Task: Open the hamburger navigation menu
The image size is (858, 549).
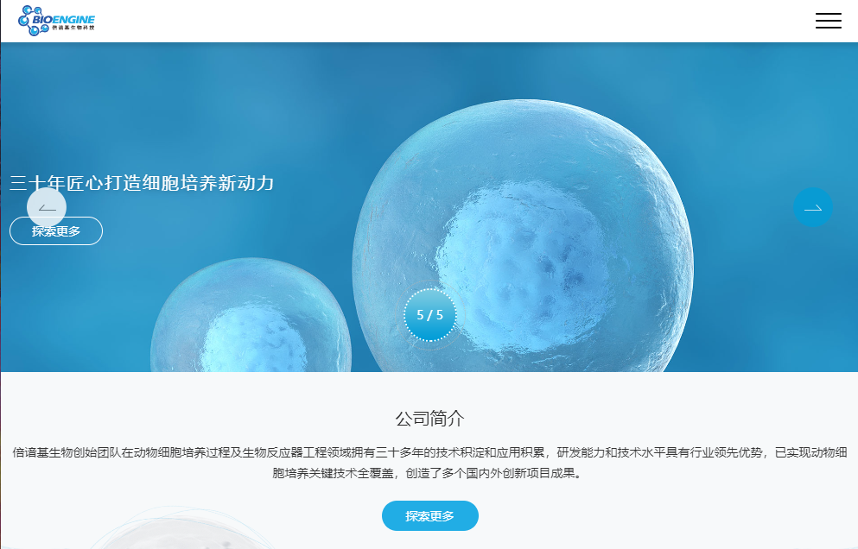Action: point(828,20)
